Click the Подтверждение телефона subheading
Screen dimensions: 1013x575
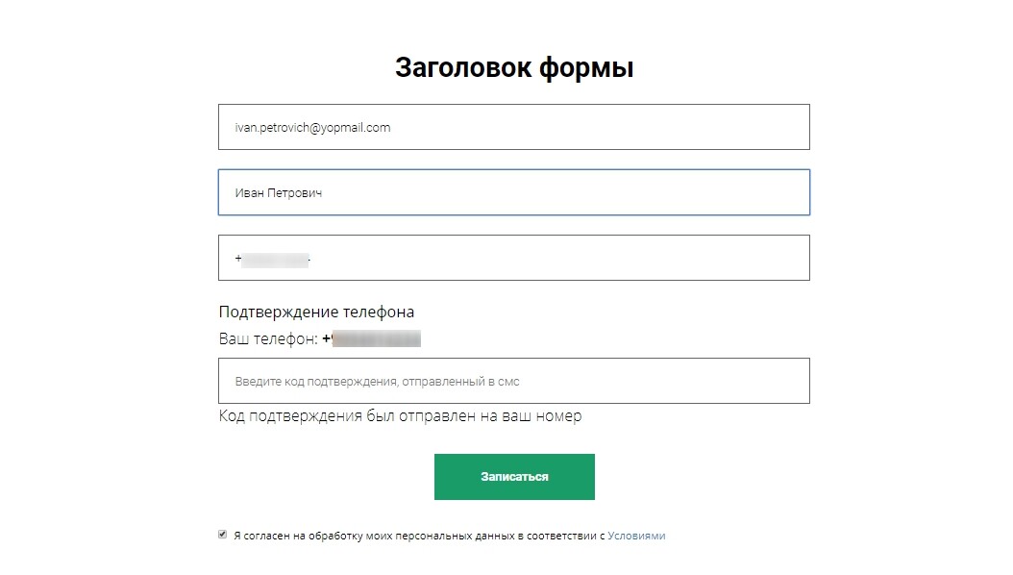(316, 312)
